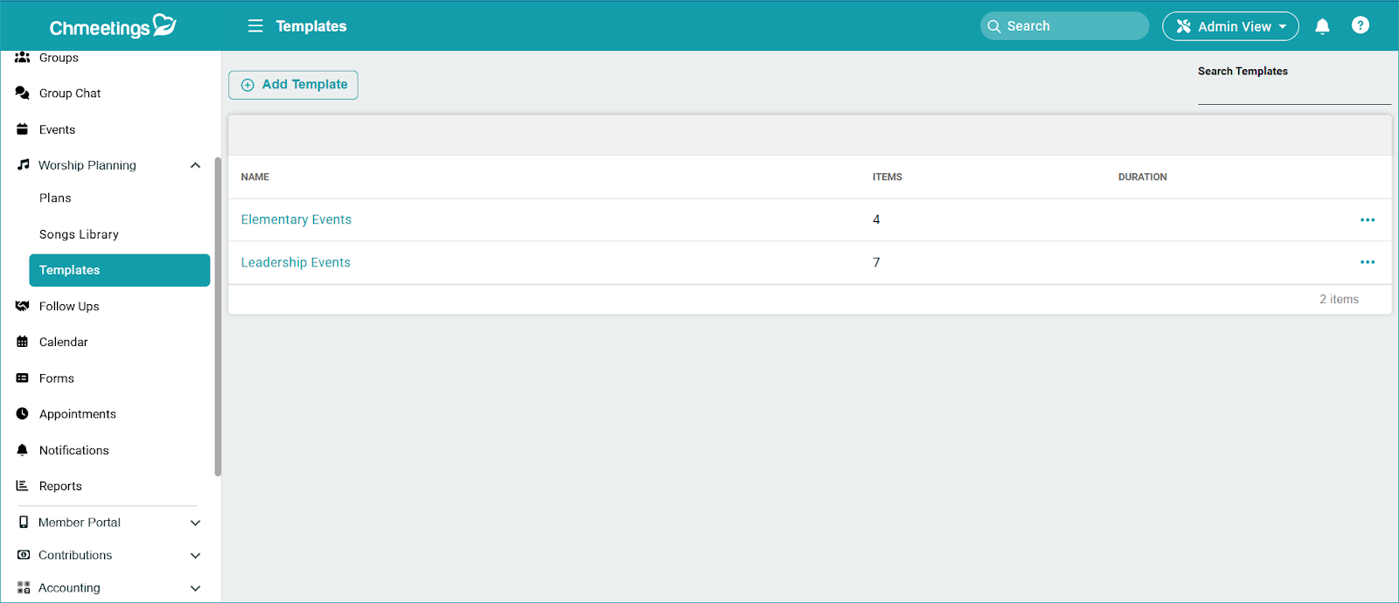Open three-dot menu for Leadership Events
Viewport: 1399px width, 603px height.
point(1368,262)
